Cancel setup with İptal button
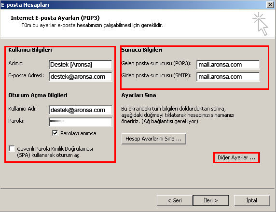 tap(252, 200)
